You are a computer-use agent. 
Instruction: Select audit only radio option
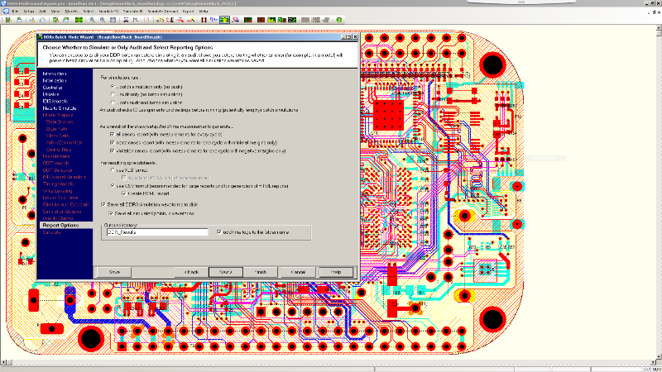click(x=113, y=94)
